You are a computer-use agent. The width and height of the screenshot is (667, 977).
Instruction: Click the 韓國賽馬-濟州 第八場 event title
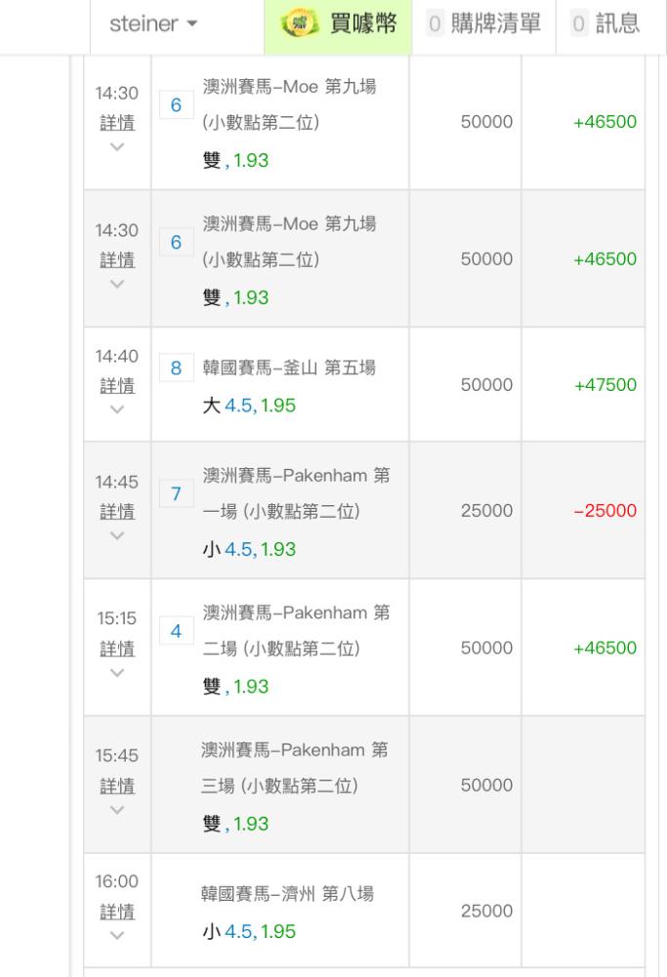[x=287, y=894]
